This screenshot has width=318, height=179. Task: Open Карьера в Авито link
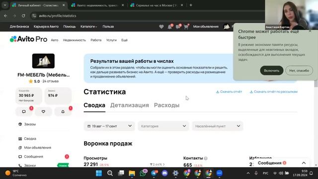click(46, 26)
